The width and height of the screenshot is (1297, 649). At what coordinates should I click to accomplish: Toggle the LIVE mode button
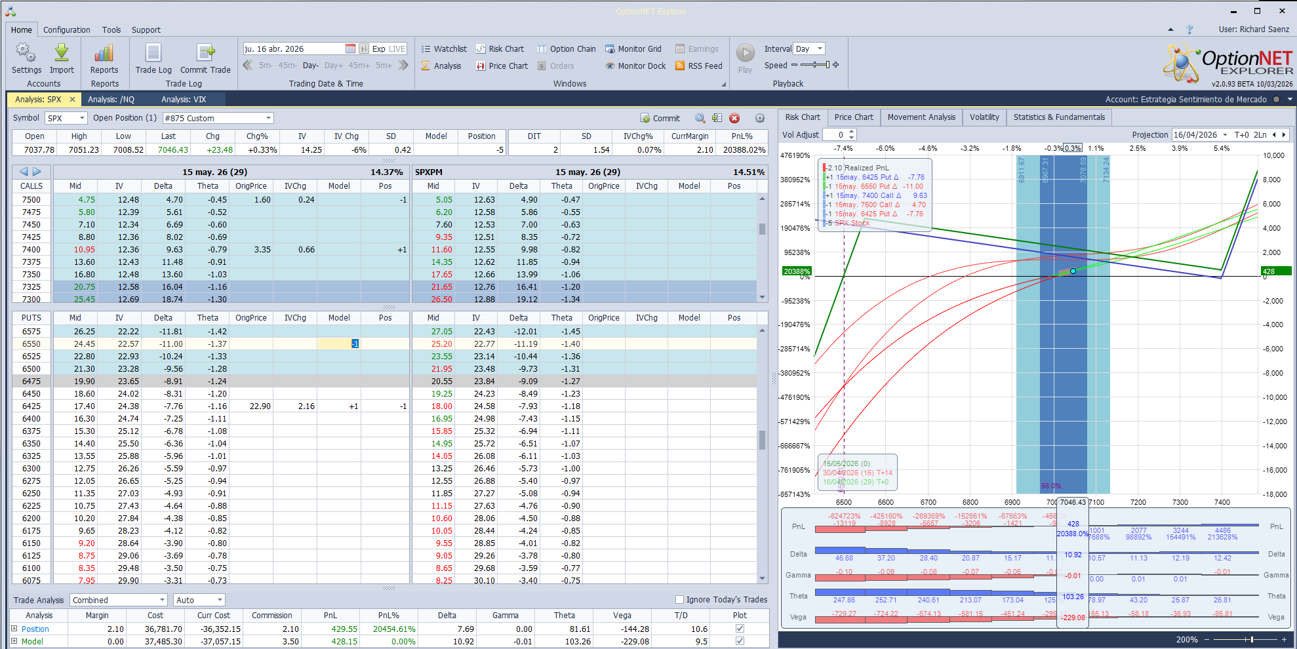(x=397, y=49)
